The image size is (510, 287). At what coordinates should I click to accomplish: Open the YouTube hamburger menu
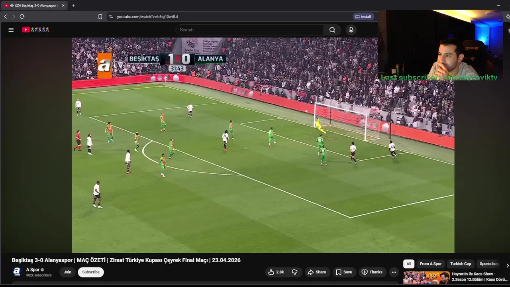[x=11, y=29]
